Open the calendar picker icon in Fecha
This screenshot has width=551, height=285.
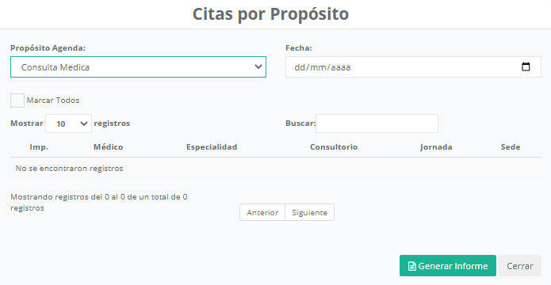point(526,66)
